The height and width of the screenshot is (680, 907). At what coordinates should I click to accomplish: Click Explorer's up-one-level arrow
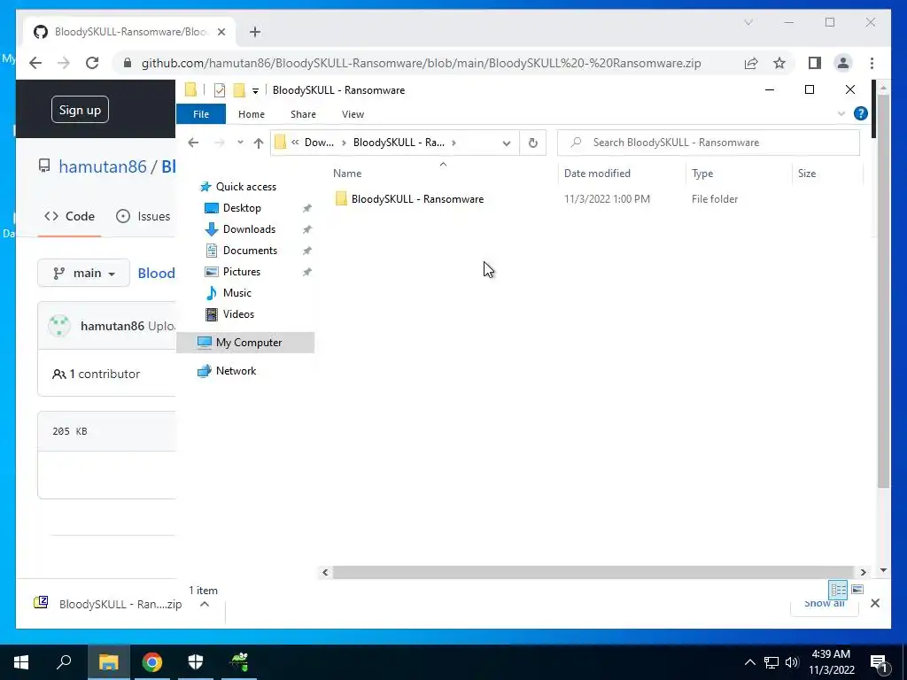pos(258,143)
